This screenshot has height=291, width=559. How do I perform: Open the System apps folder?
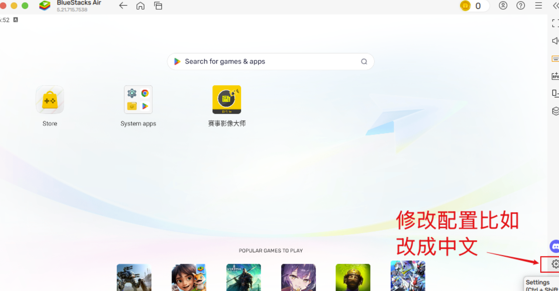[x=138, y=100]
